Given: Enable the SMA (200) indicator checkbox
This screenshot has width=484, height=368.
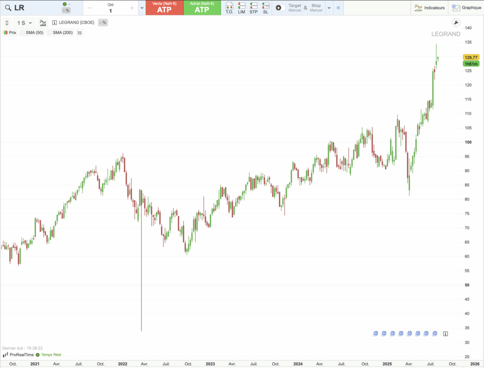Looking at the screenshot, I should 50,33.
